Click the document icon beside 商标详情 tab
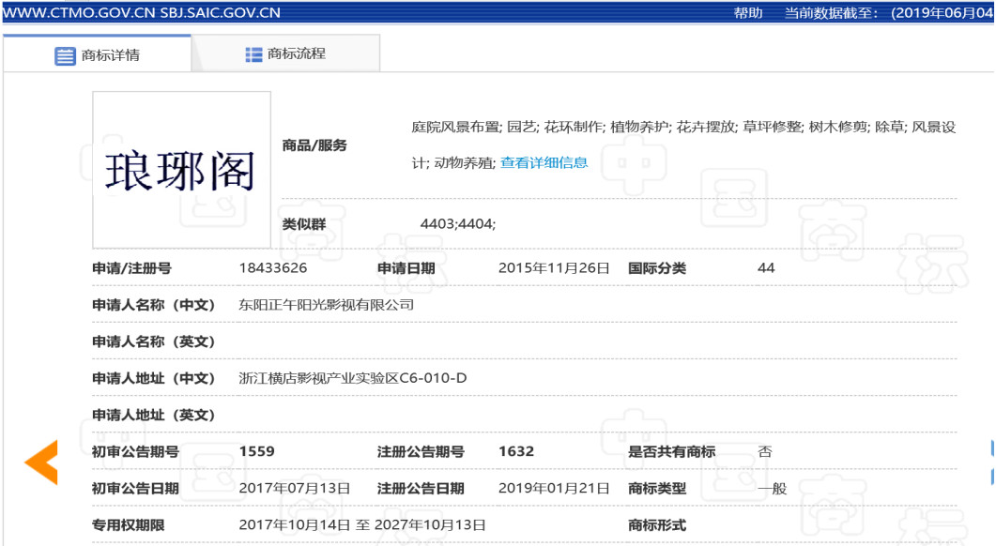The width and height of the screenshot is (996, 546). tap(62, 55)
